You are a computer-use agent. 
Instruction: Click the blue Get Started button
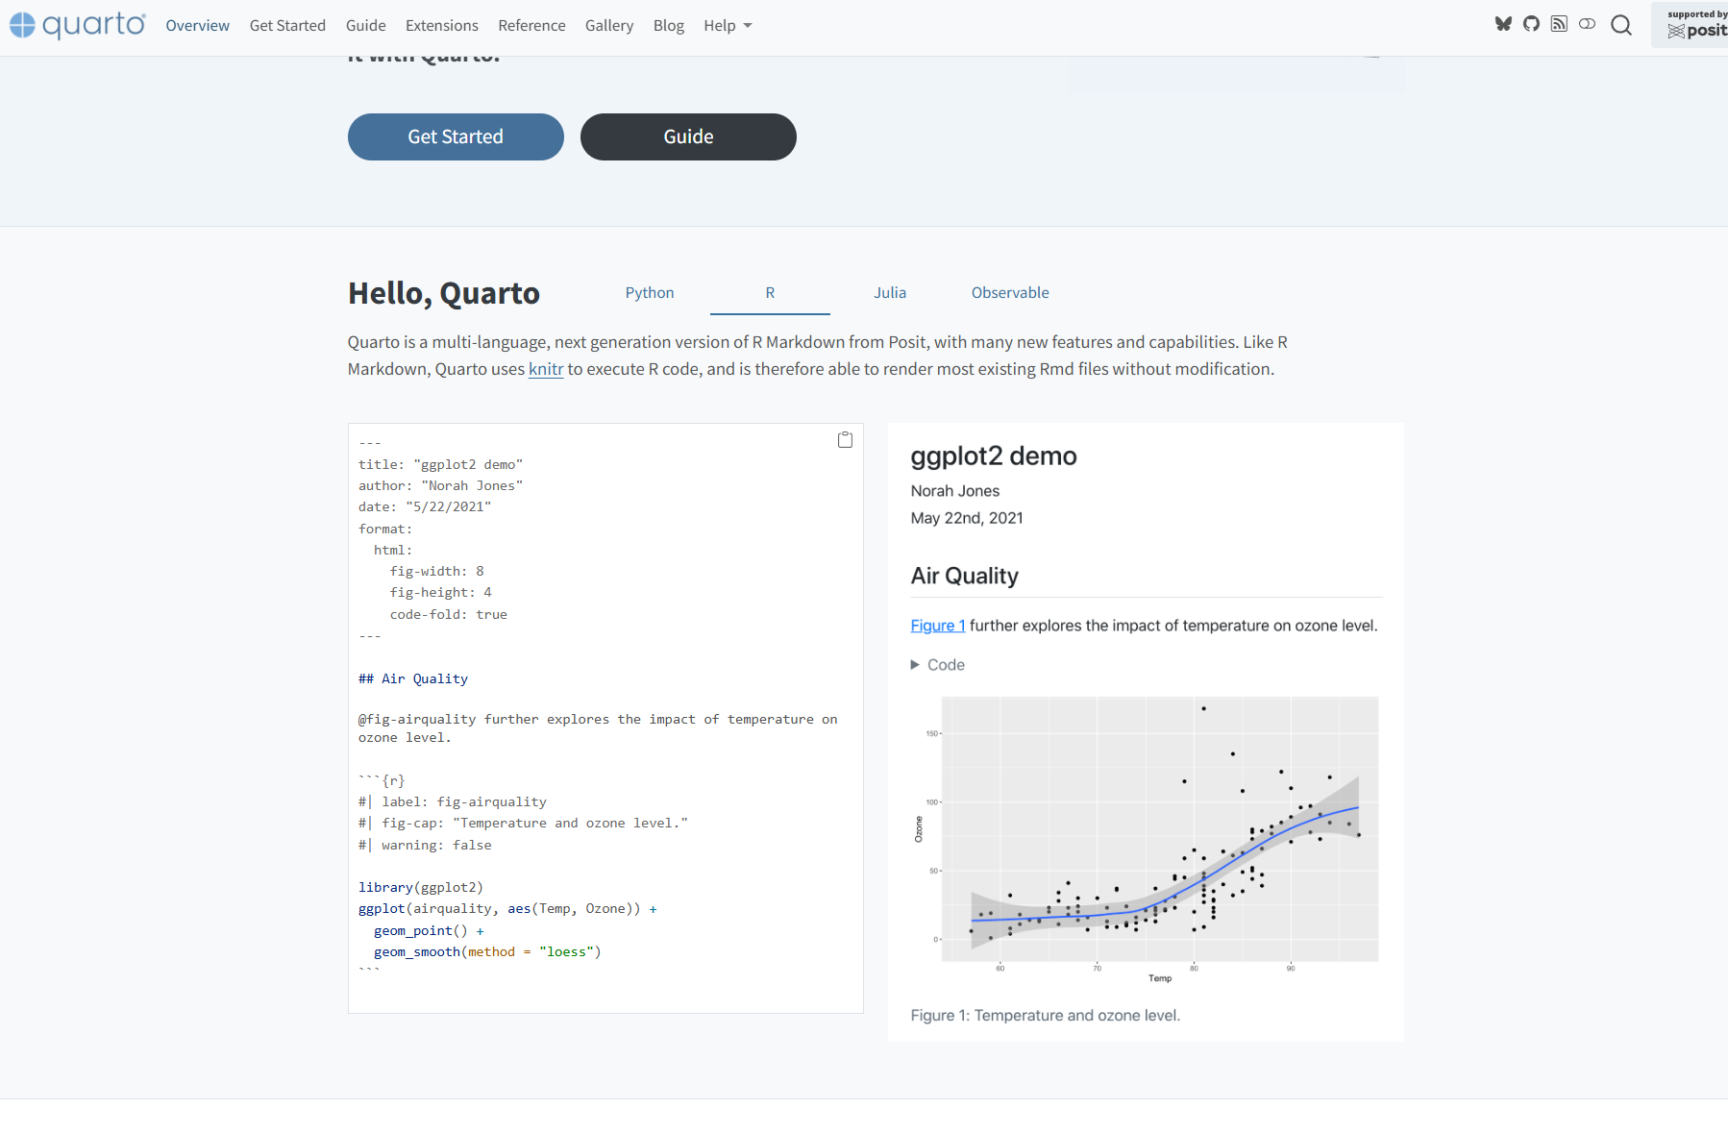(456, 136)
